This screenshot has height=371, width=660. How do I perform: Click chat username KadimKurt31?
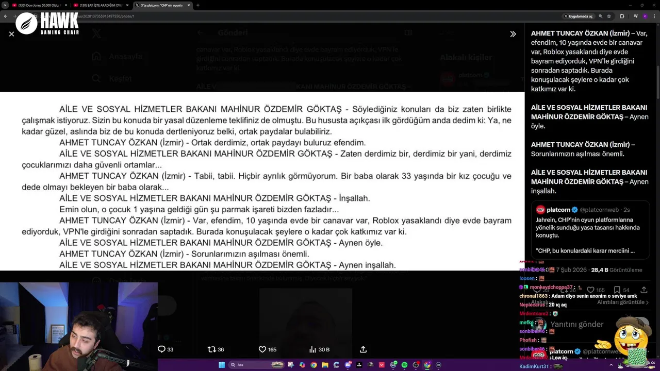[x=535, y=366]
